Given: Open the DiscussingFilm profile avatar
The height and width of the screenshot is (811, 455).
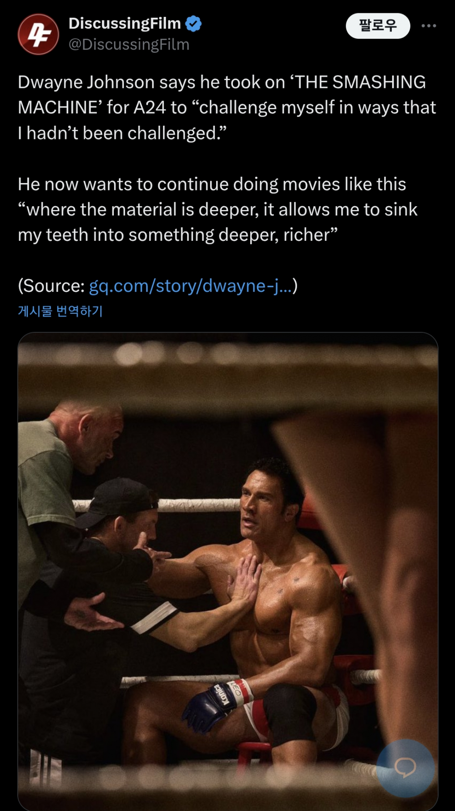Looking at the screenshot, I should click(38, 34).
